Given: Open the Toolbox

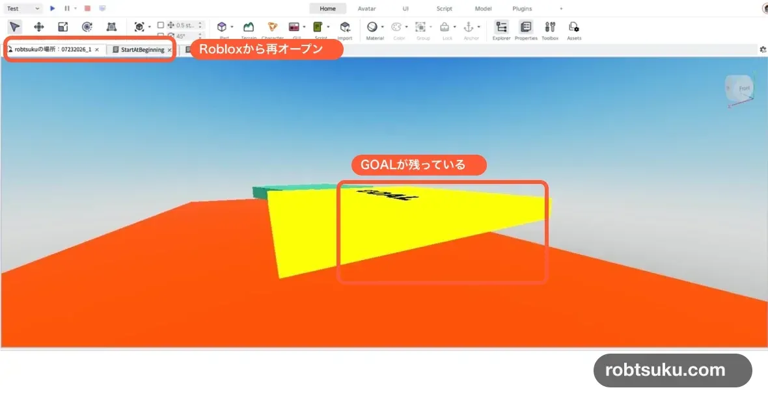Looking at the screenshot, I should click(x=550, y=27).
